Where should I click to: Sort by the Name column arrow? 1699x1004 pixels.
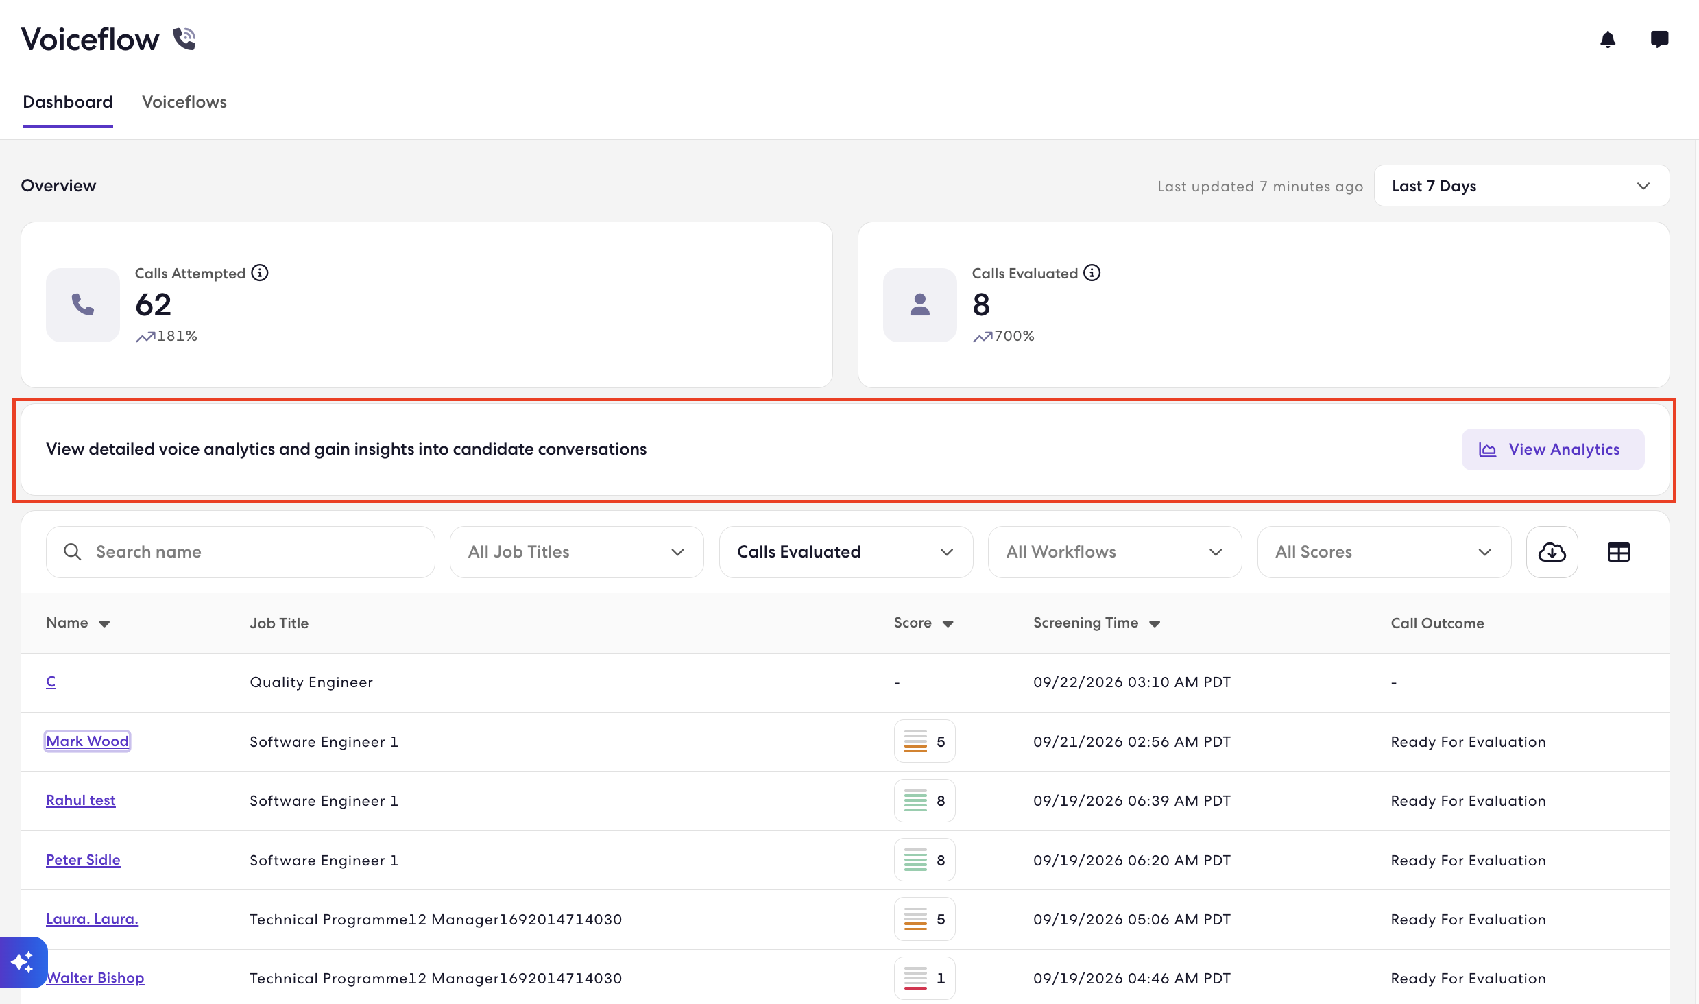tap(104, 623)
